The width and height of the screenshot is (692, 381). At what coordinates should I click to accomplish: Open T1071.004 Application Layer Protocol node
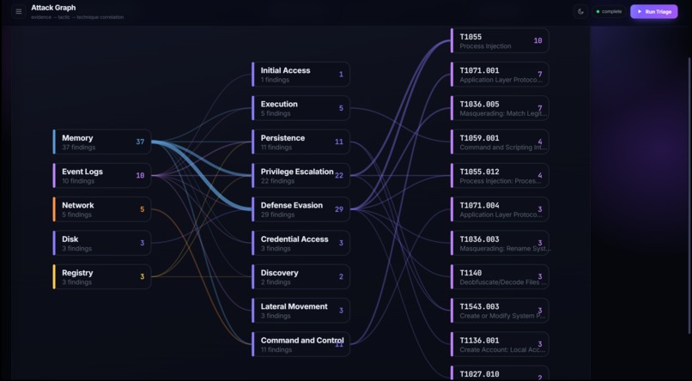[500, 209]
